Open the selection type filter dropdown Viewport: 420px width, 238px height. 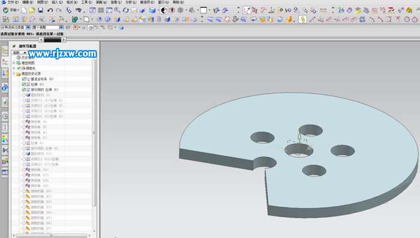16,28
